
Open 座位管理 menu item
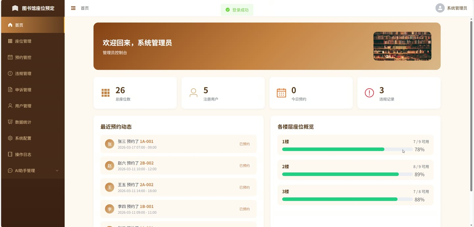pyautogui.click(x=32, y=41)
